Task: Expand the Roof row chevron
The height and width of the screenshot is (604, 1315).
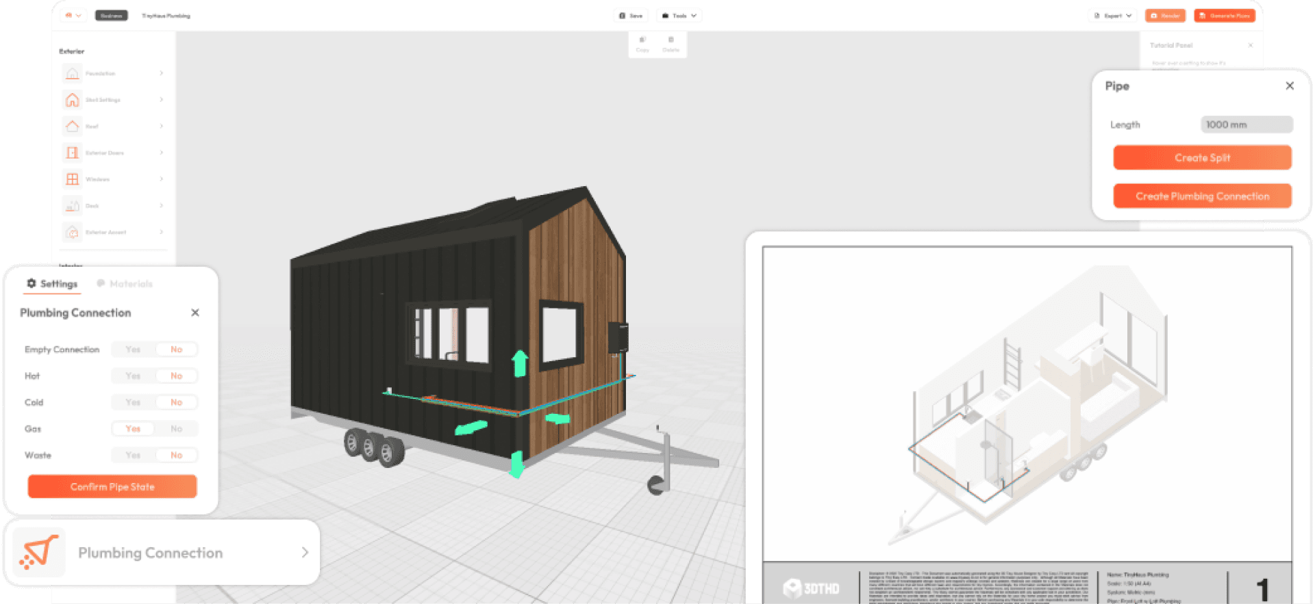Action: (x=162, y=126)
